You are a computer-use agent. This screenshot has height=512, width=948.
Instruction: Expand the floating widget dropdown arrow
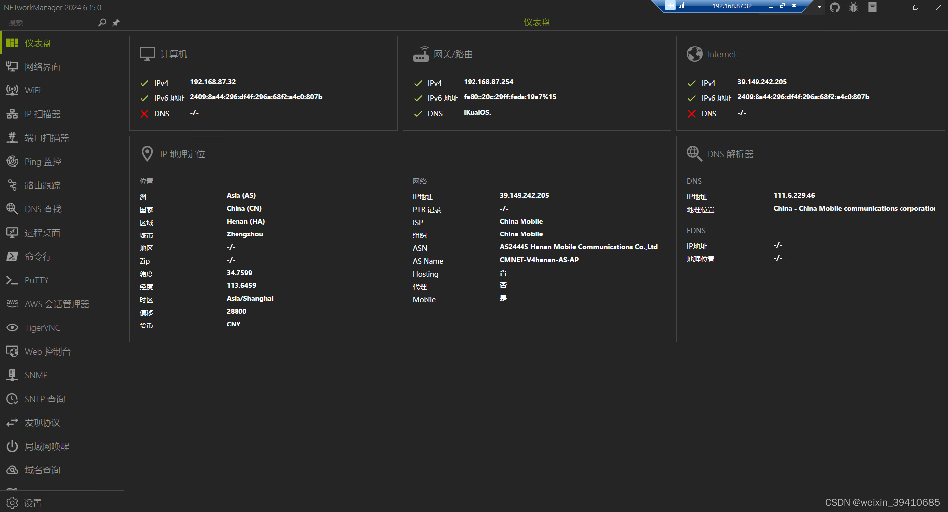click(819, 7)
